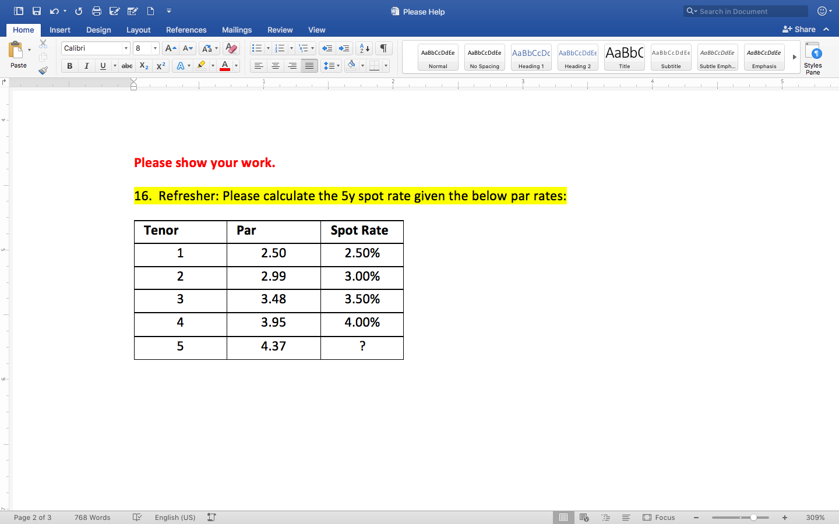Switch to Outline view in status bar

tap(606, 517)
